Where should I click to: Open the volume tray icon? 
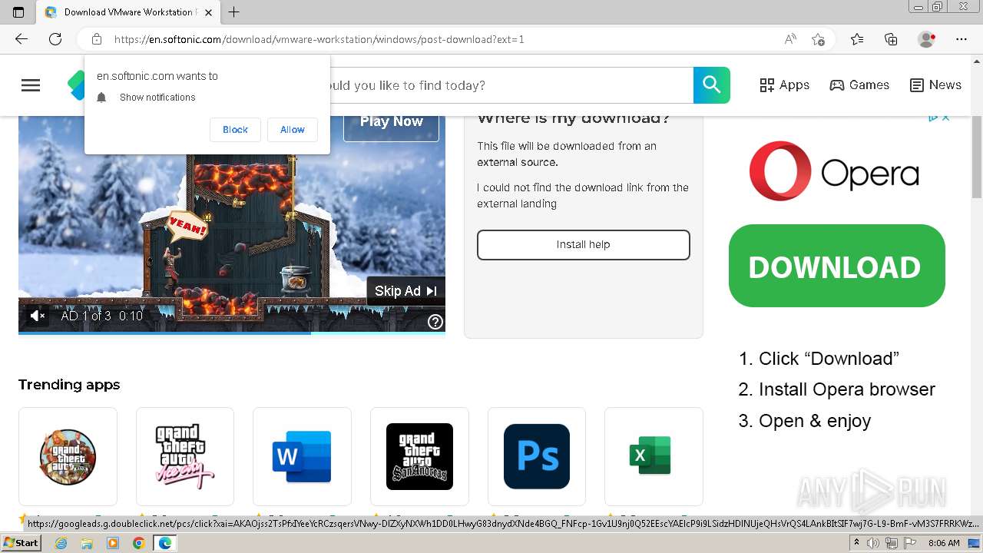pyautogui.click(x=874, y=543)
